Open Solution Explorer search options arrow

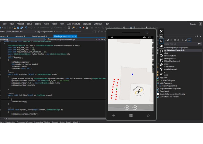[x=201, y=44]
